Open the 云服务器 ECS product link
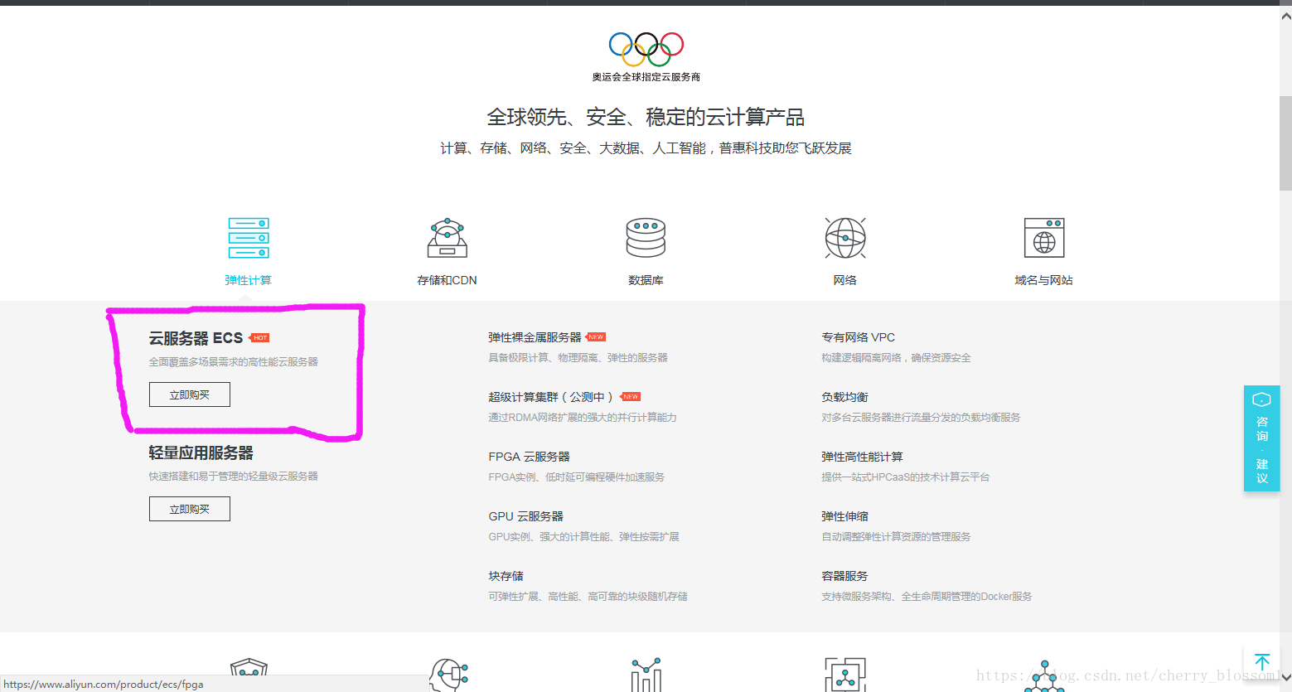The image size is (1292, 692). point(196,338)
